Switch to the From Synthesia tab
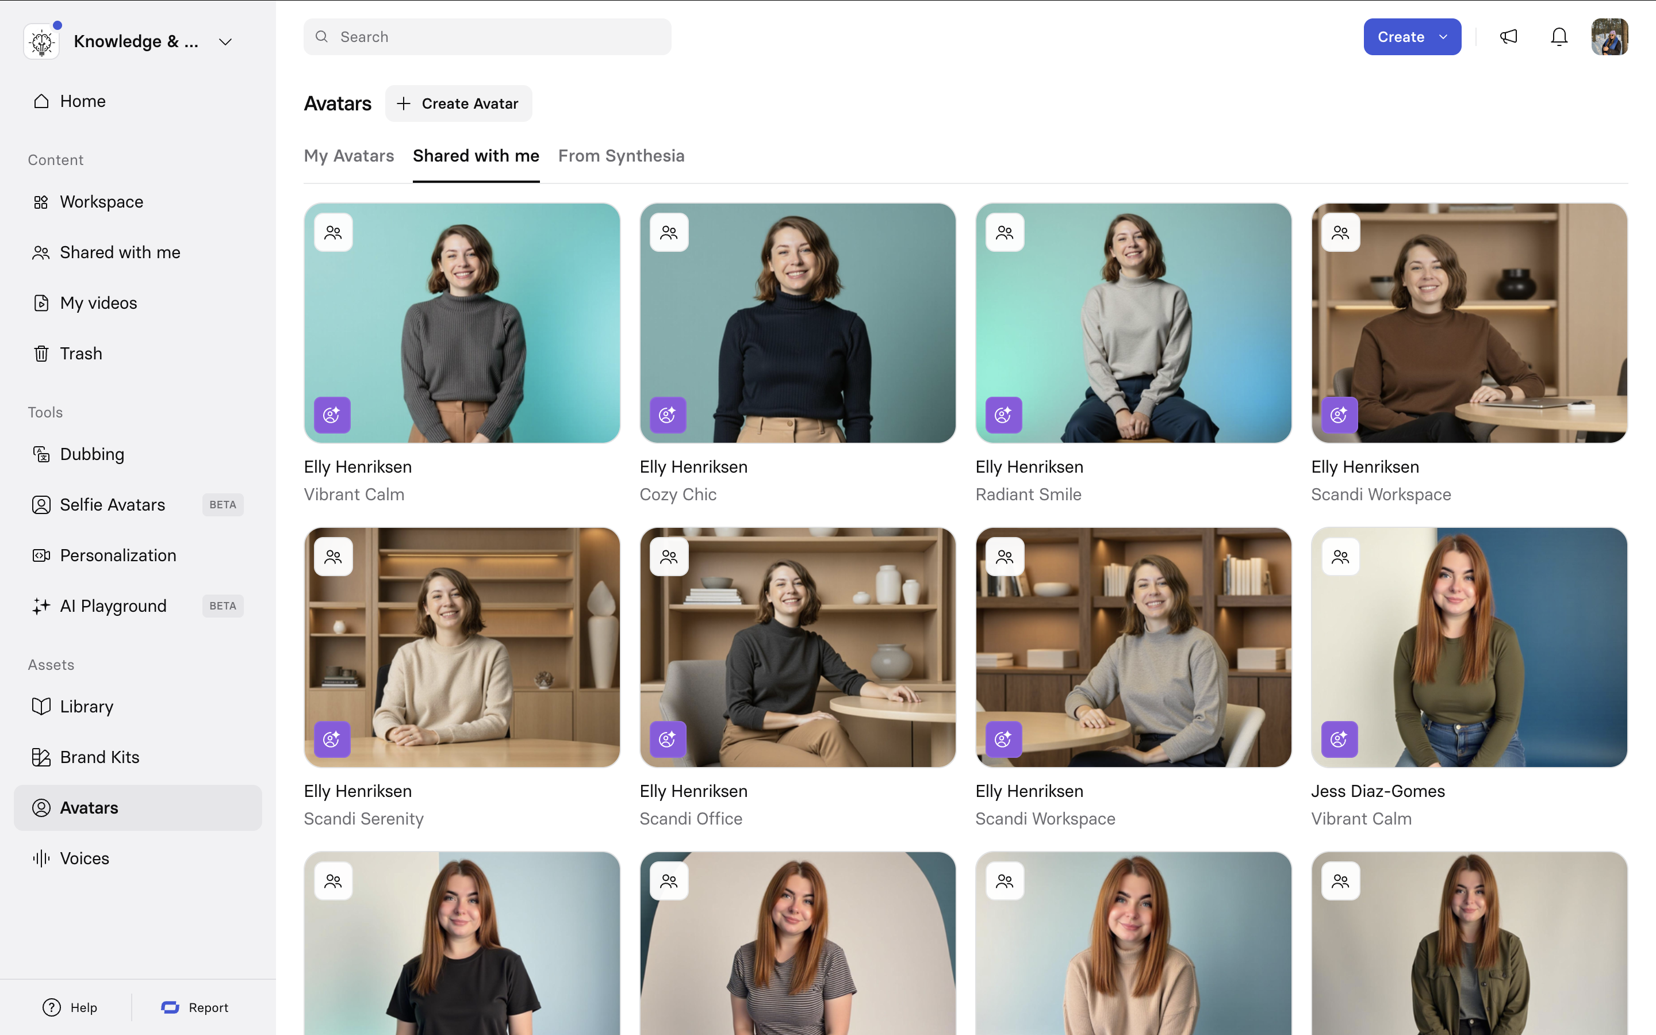The image size is (1656, 1035). tap(620, 156)
